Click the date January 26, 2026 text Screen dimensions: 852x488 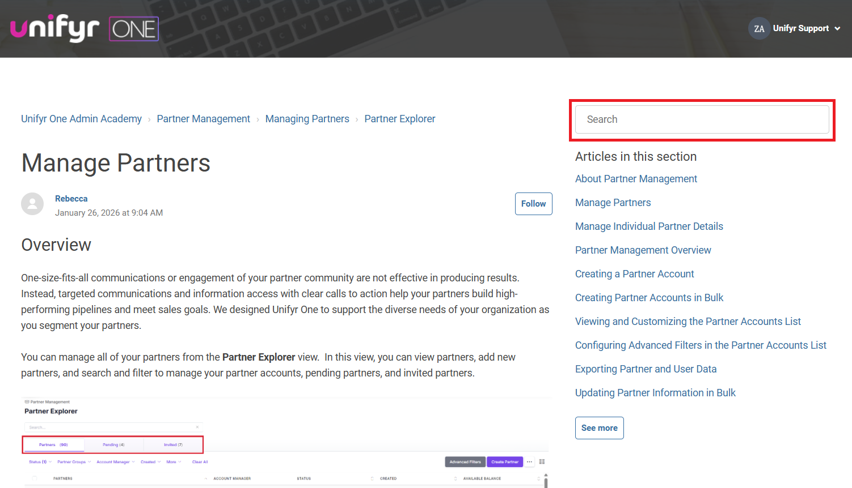pos(109,213)
